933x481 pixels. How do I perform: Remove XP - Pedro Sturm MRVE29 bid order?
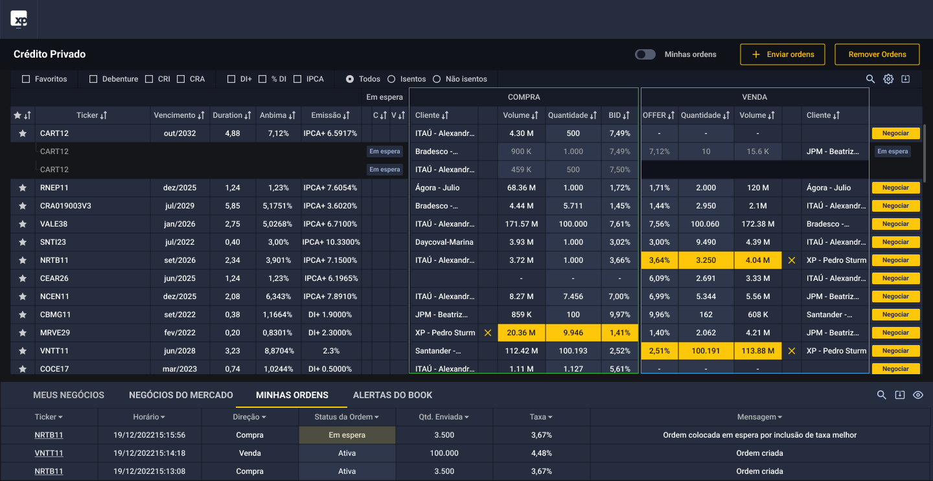pyautogui.click(x=488, y=333)
